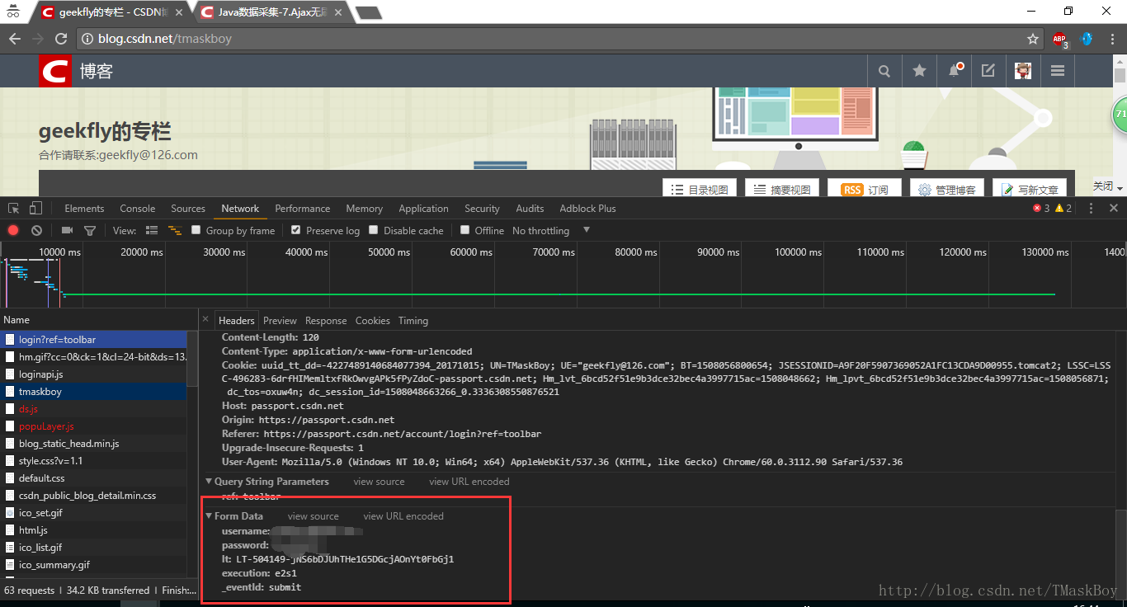The image size is (1127, 607).
Task: Click view source beside Query String Parameters
Action: (x=379, y=482)
